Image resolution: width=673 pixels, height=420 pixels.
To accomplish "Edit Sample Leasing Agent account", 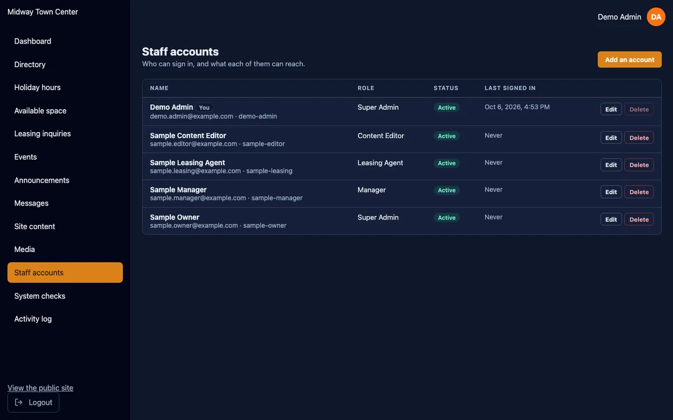I will click(611, 165).
